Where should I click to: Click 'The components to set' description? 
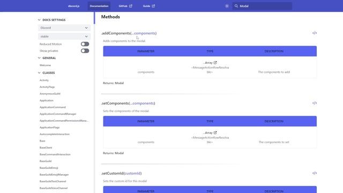point(274,142)
